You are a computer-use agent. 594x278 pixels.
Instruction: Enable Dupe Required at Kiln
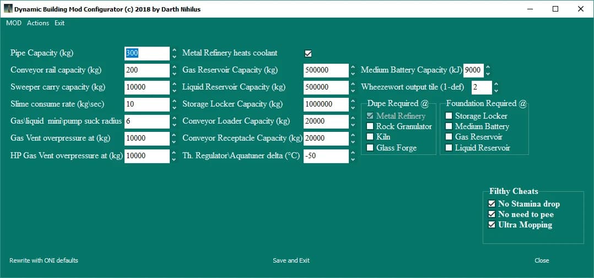pos(370,137)
